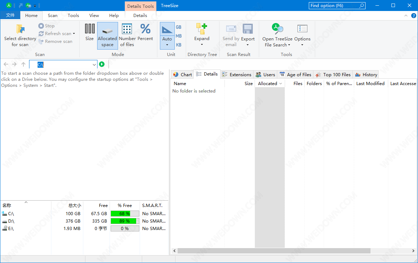Start scan with green play button
Image resolution: width=418 pixels, height=263 pixels.
(x=102, y=64)
